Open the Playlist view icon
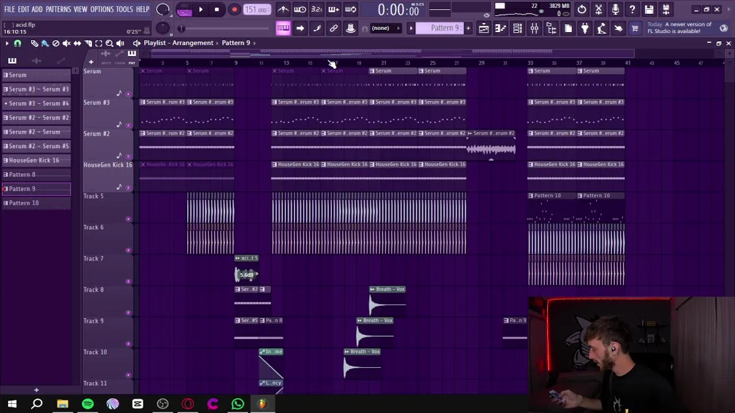735x413 pixels. pyautogui.click(x=484, y=29)
